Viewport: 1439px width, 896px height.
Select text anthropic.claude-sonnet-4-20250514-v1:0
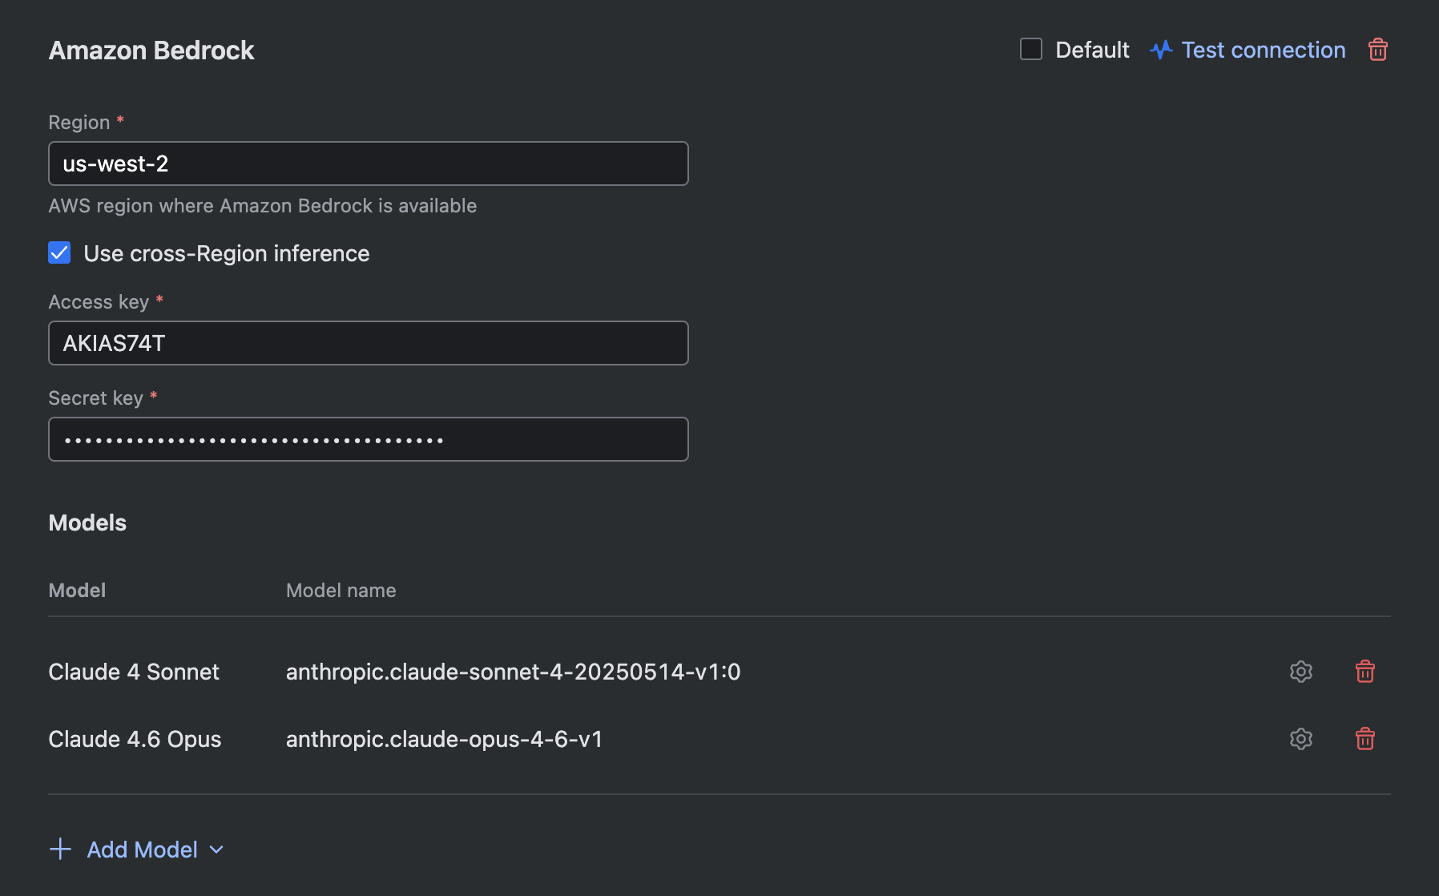click(x=513, y=672)
